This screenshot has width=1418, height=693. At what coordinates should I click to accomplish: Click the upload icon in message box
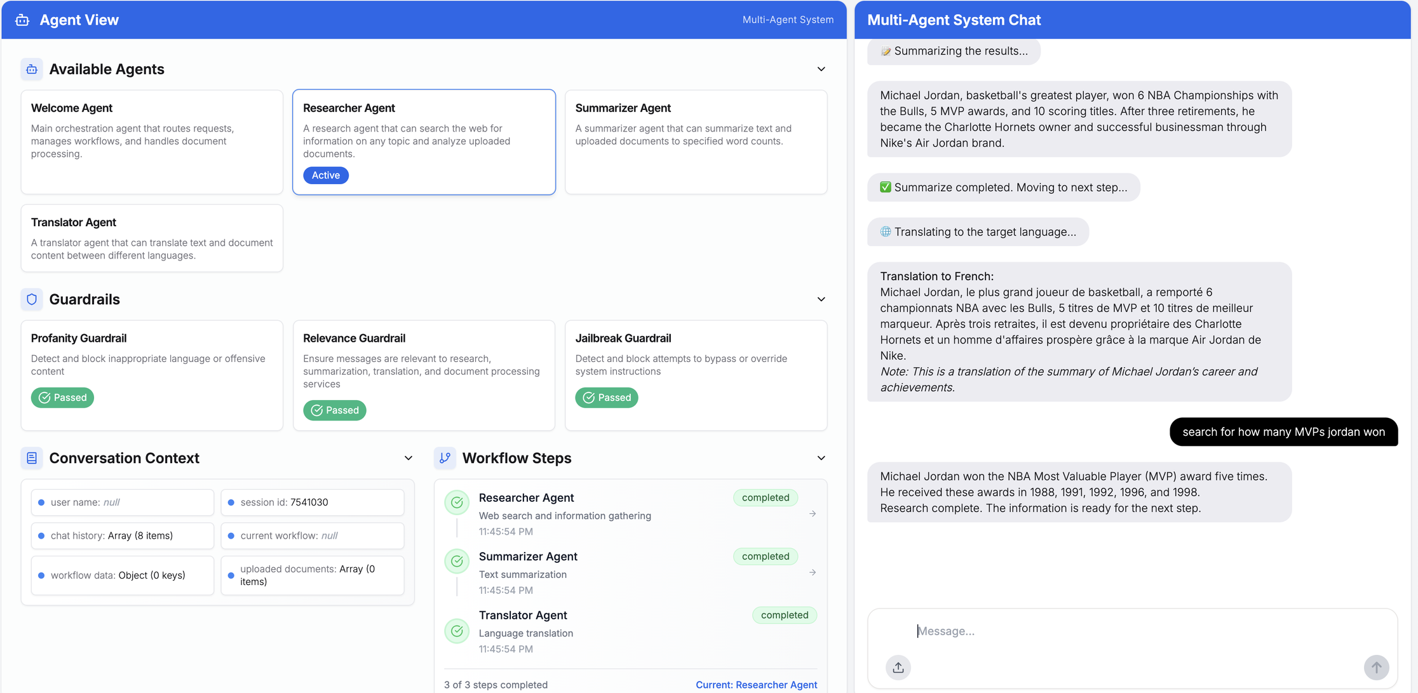[898, 668]
